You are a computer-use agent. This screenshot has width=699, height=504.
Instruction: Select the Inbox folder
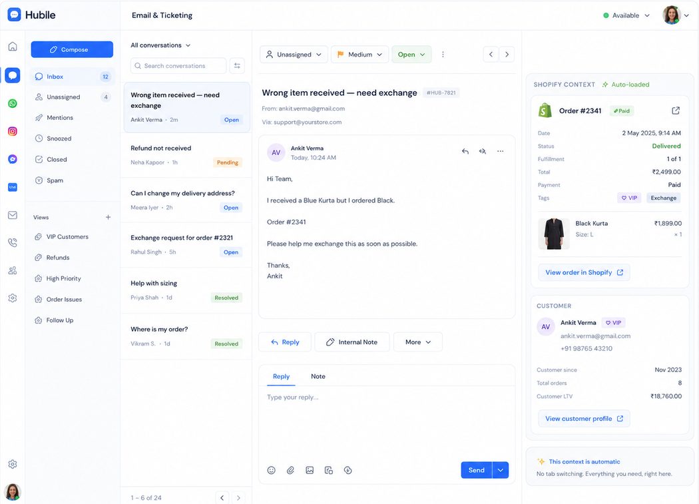[x=73, y=77]
